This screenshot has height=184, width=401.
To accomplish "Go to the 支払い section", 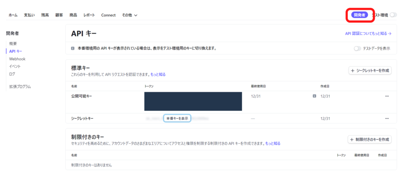I will (x=29, y=15).
